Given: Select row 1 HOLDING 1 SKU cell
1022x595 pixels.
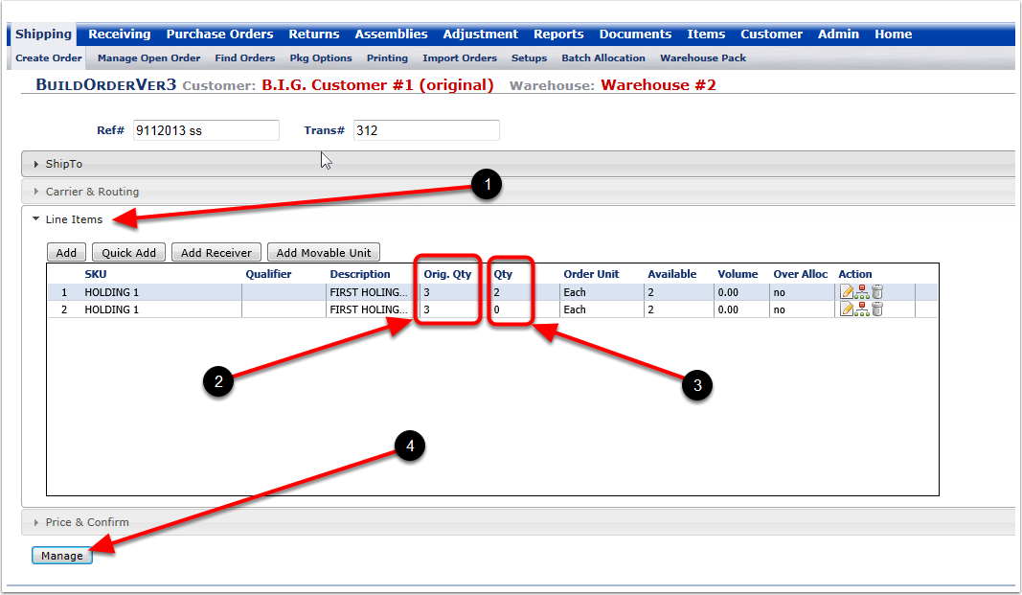Looking at the screenshot, I should coord(161,292).
